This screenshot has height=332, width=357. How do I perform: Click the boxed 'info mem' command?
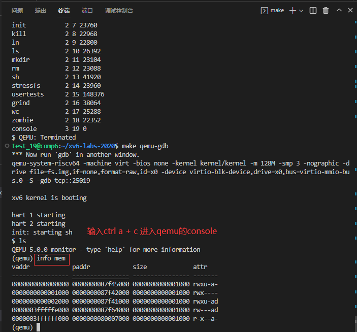[x=52, y=258]
